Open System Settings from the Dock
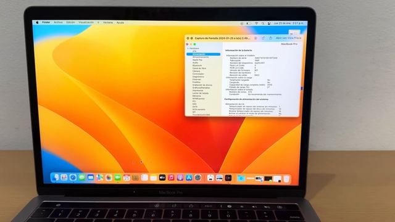Viewport: 395px width, 222px height. click(198, 178)
